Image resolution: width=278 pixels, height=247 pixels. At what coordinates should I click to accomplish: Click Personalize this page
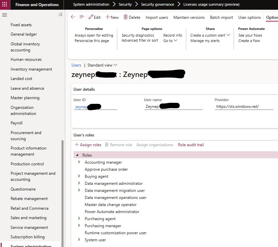[92, 41]
